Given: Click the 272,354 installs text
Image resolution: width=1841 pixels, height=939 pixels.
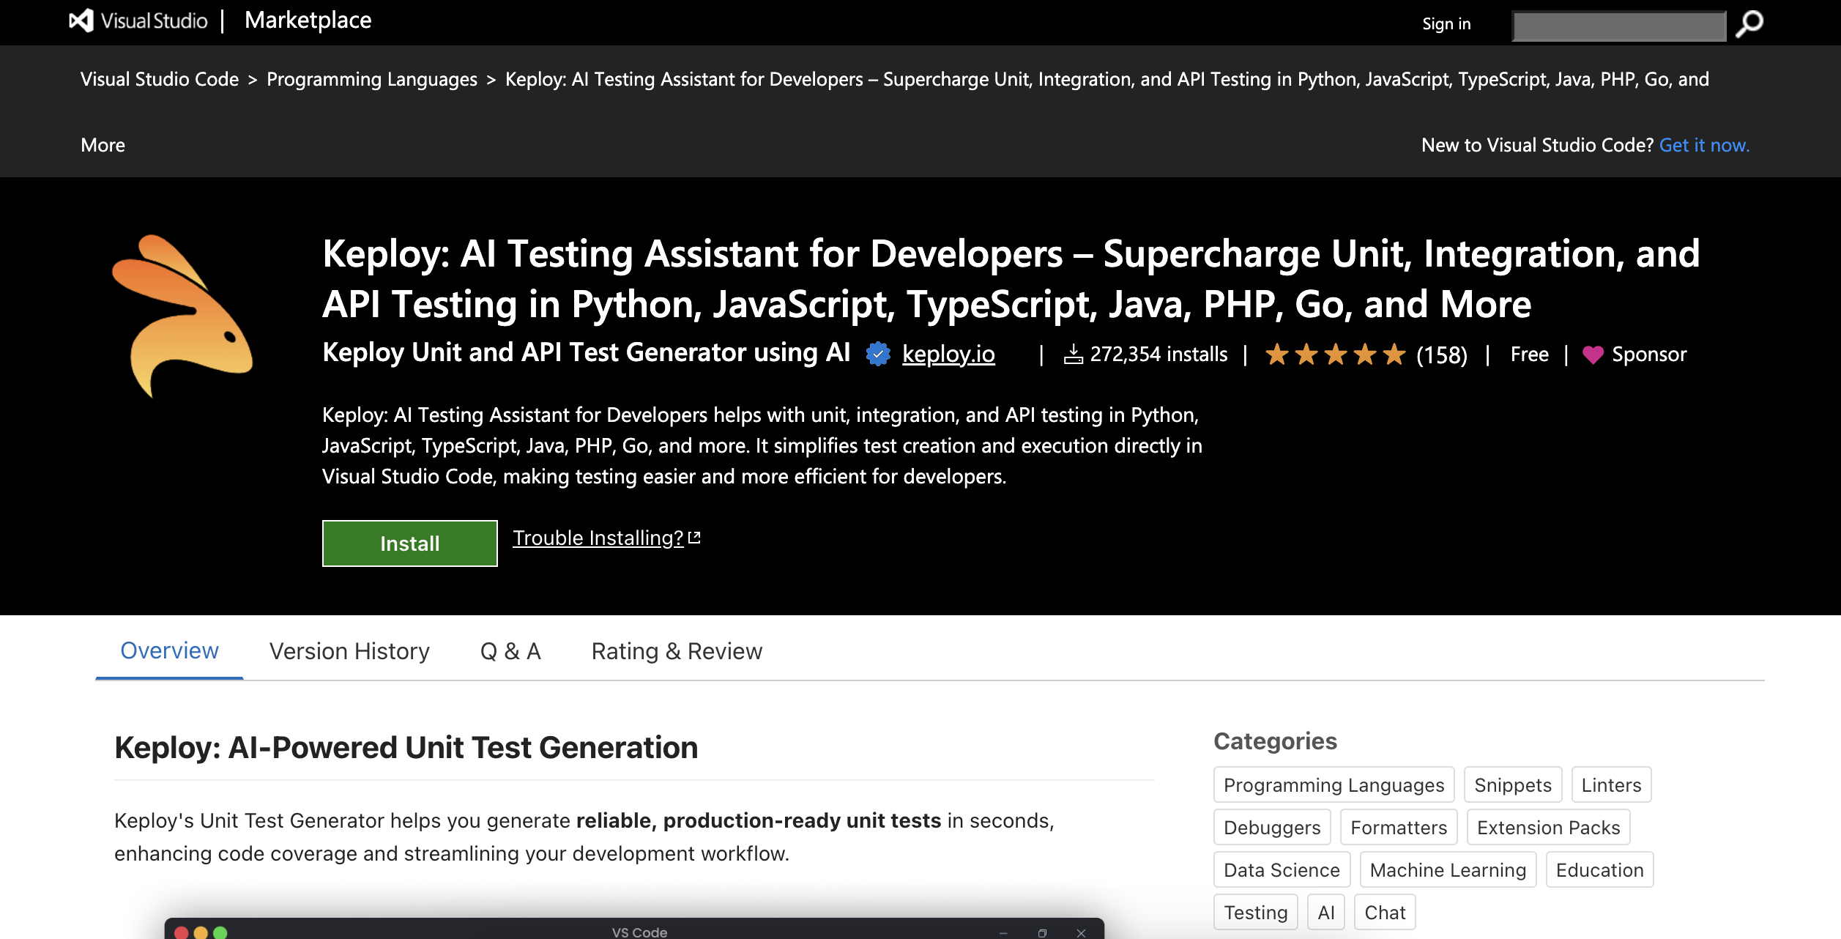Looking at the screenshot, I should point(1158,355).
